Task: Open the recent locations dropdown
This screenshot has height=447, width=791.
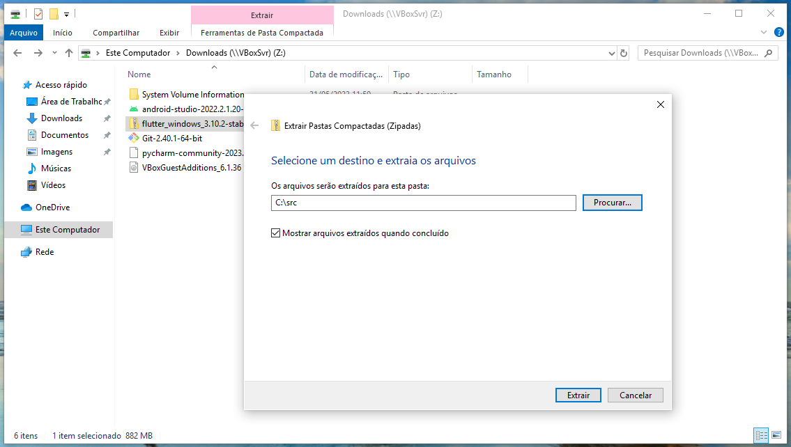Action: (x=54, y=53)
